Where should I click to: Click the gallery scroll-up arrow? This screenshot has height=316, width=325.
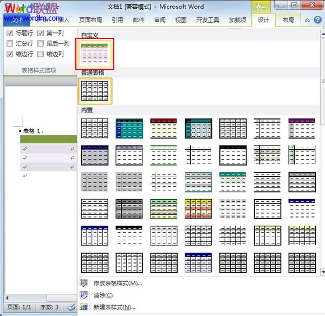[323, 34]
